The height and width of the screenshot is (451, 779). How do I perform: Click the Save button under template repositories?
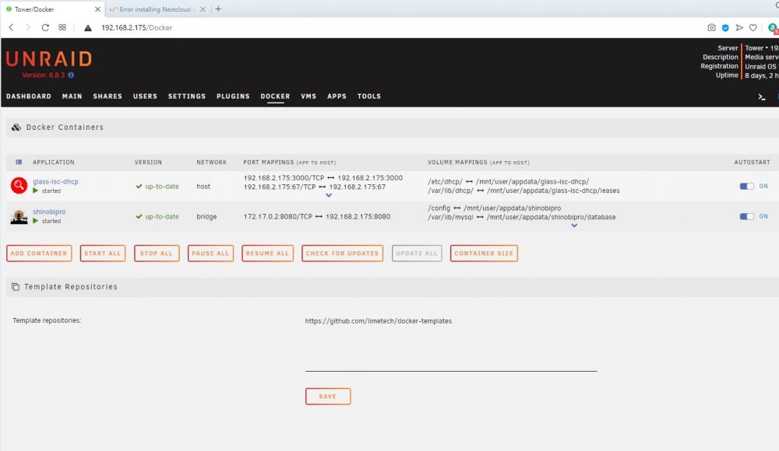point(328,397)
